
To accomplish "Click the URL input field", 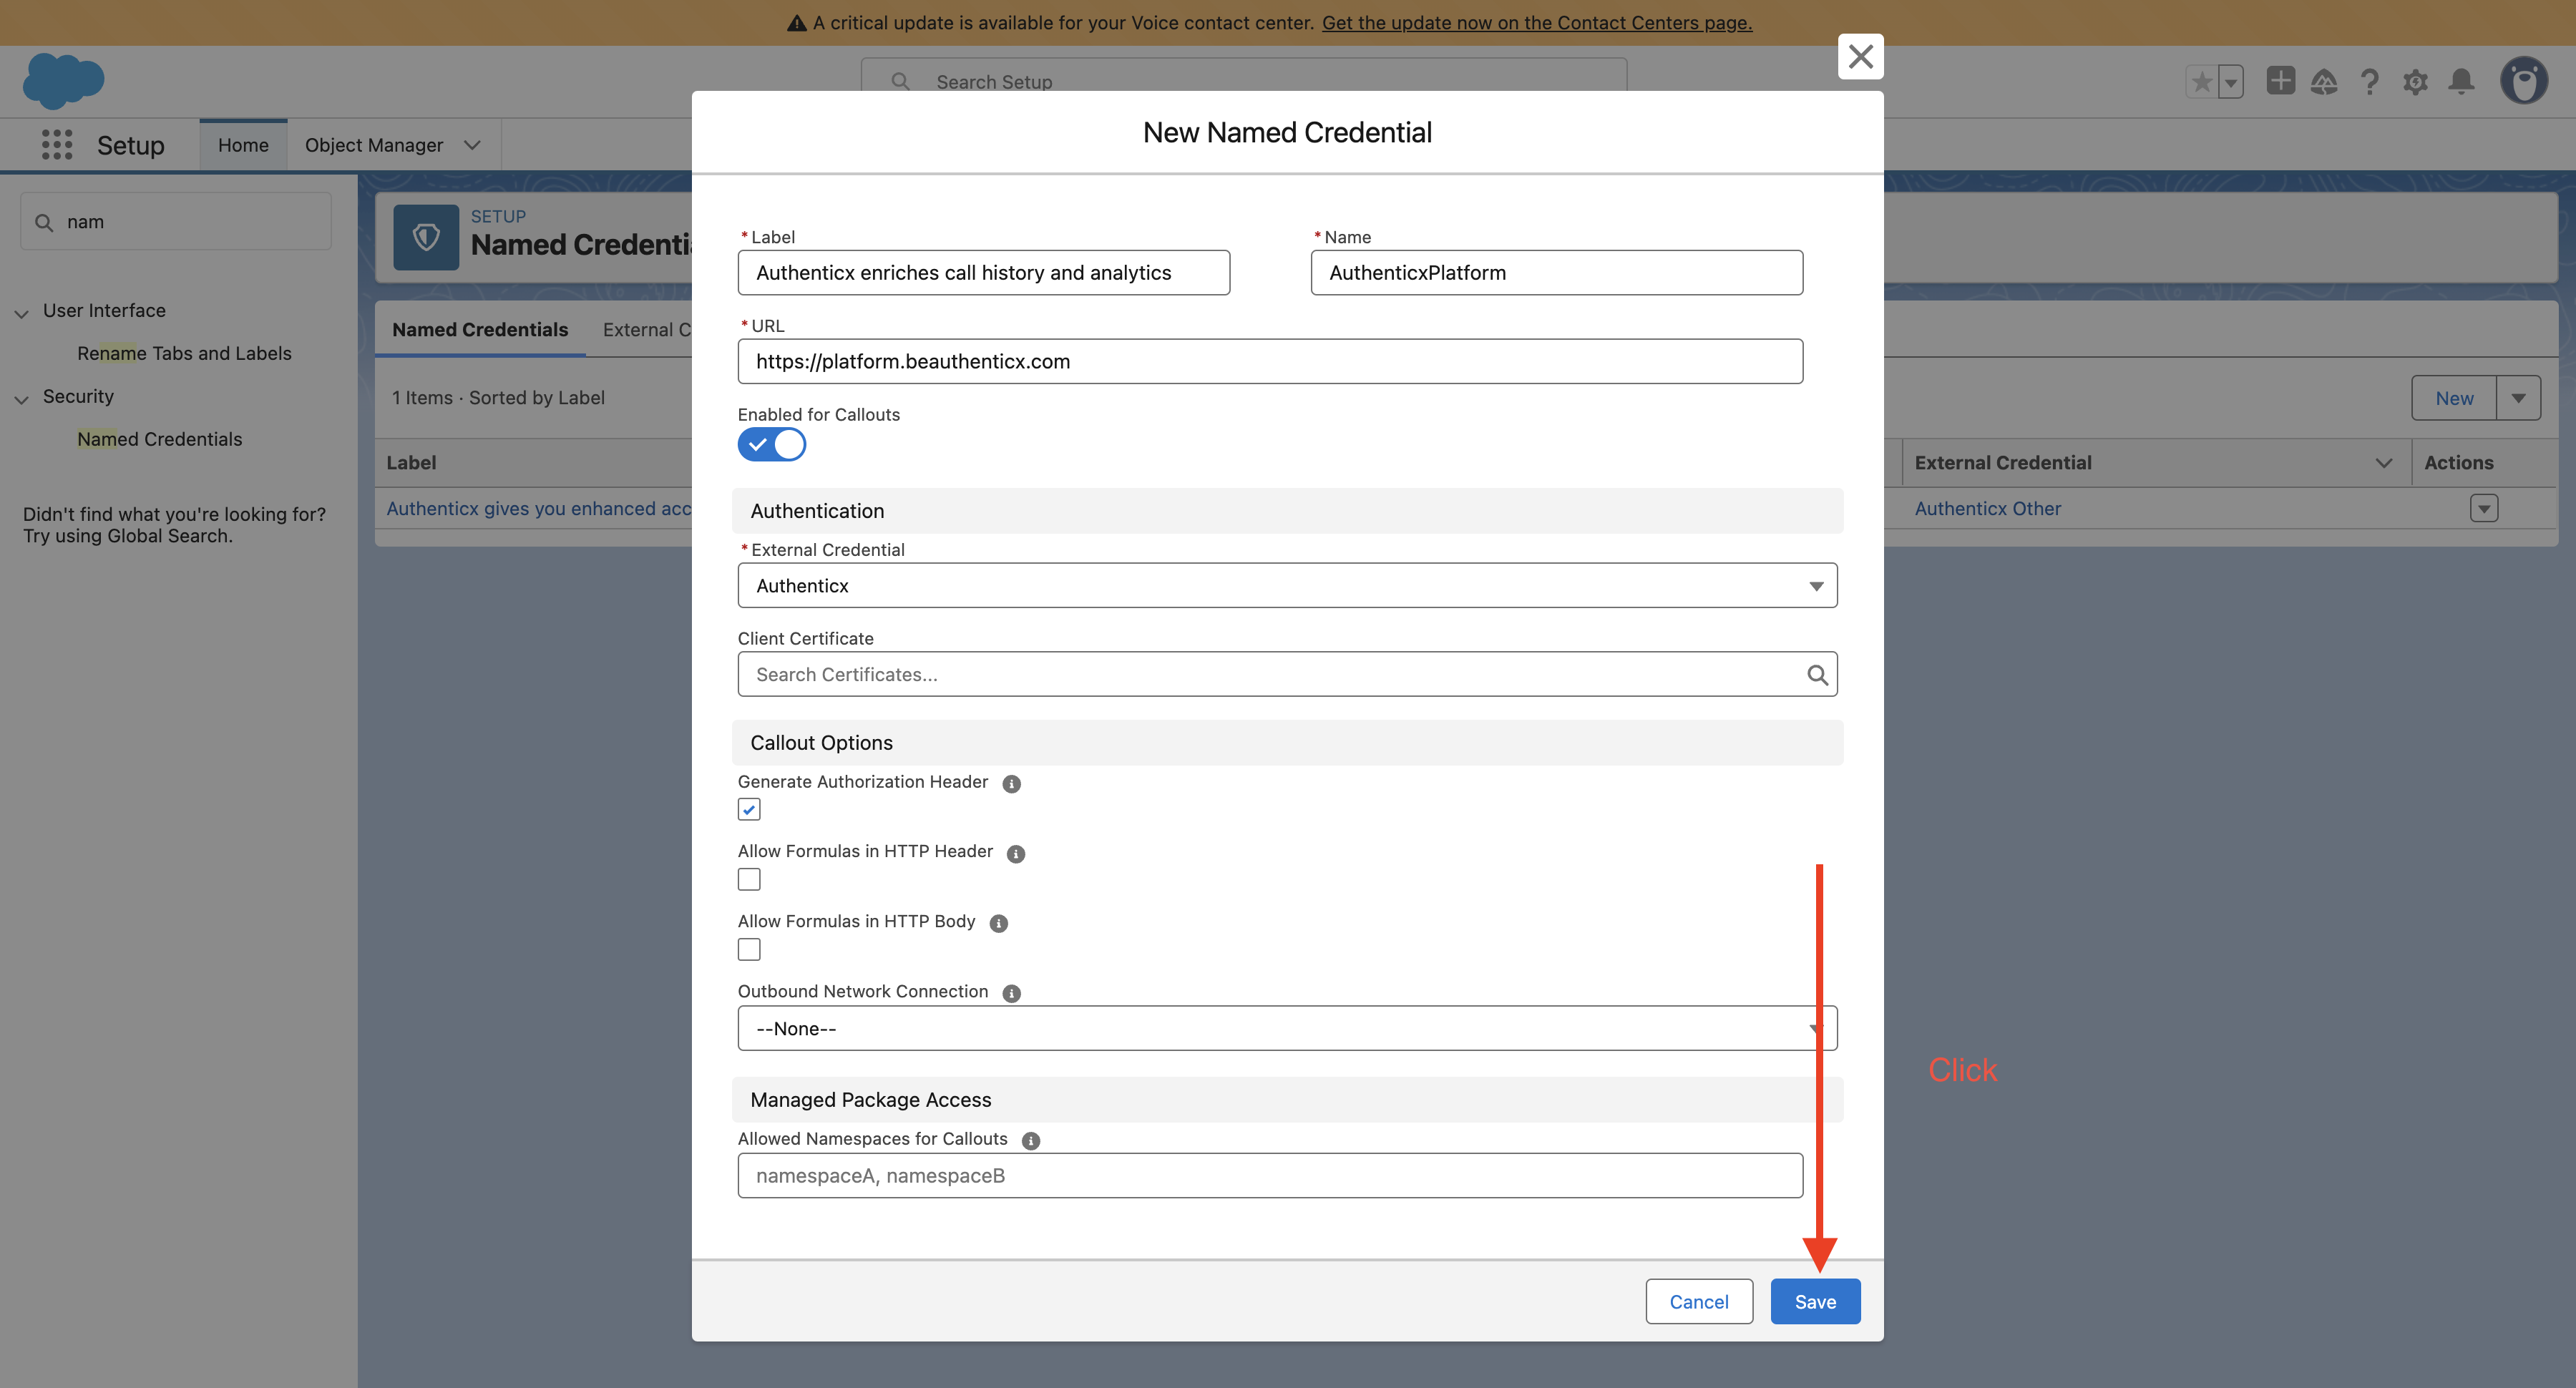I will click(x=1270, y=361).
